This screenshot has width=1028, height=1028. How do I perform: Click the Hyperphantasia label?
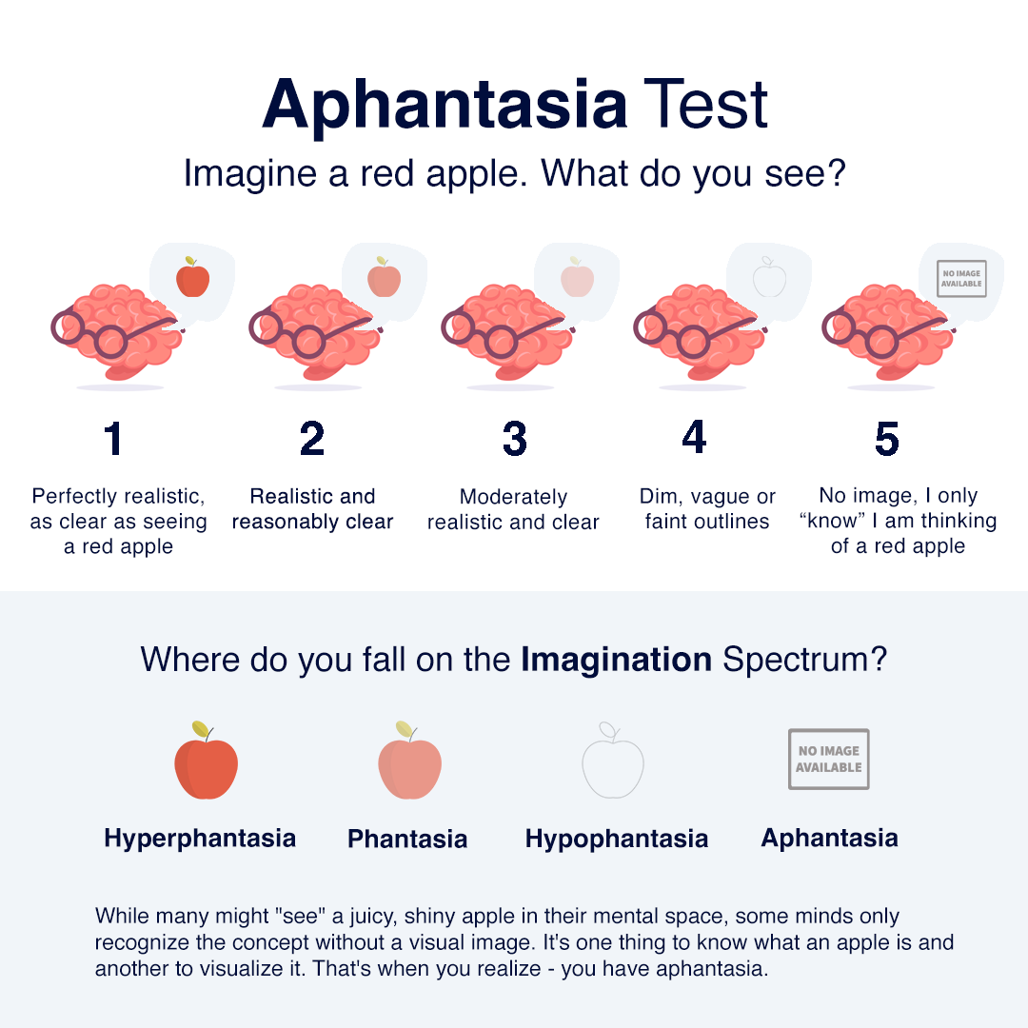coord(200,839)
